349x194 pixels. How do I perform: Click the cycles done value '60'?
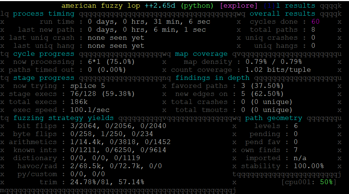tap(315, 22)
